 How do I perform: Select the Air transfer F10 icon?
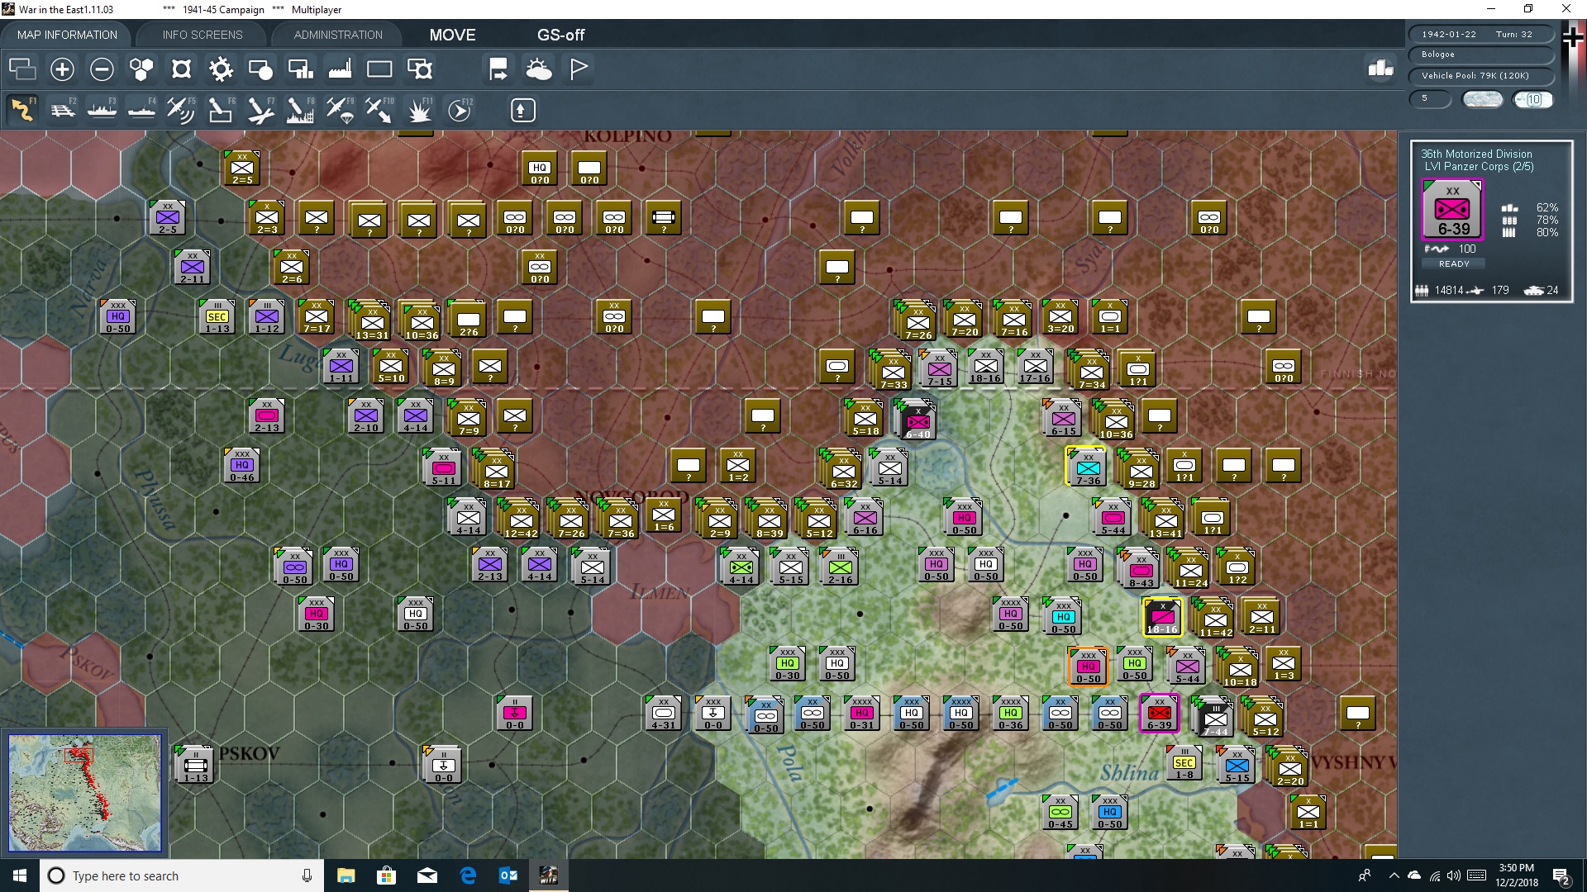(379, 110)
